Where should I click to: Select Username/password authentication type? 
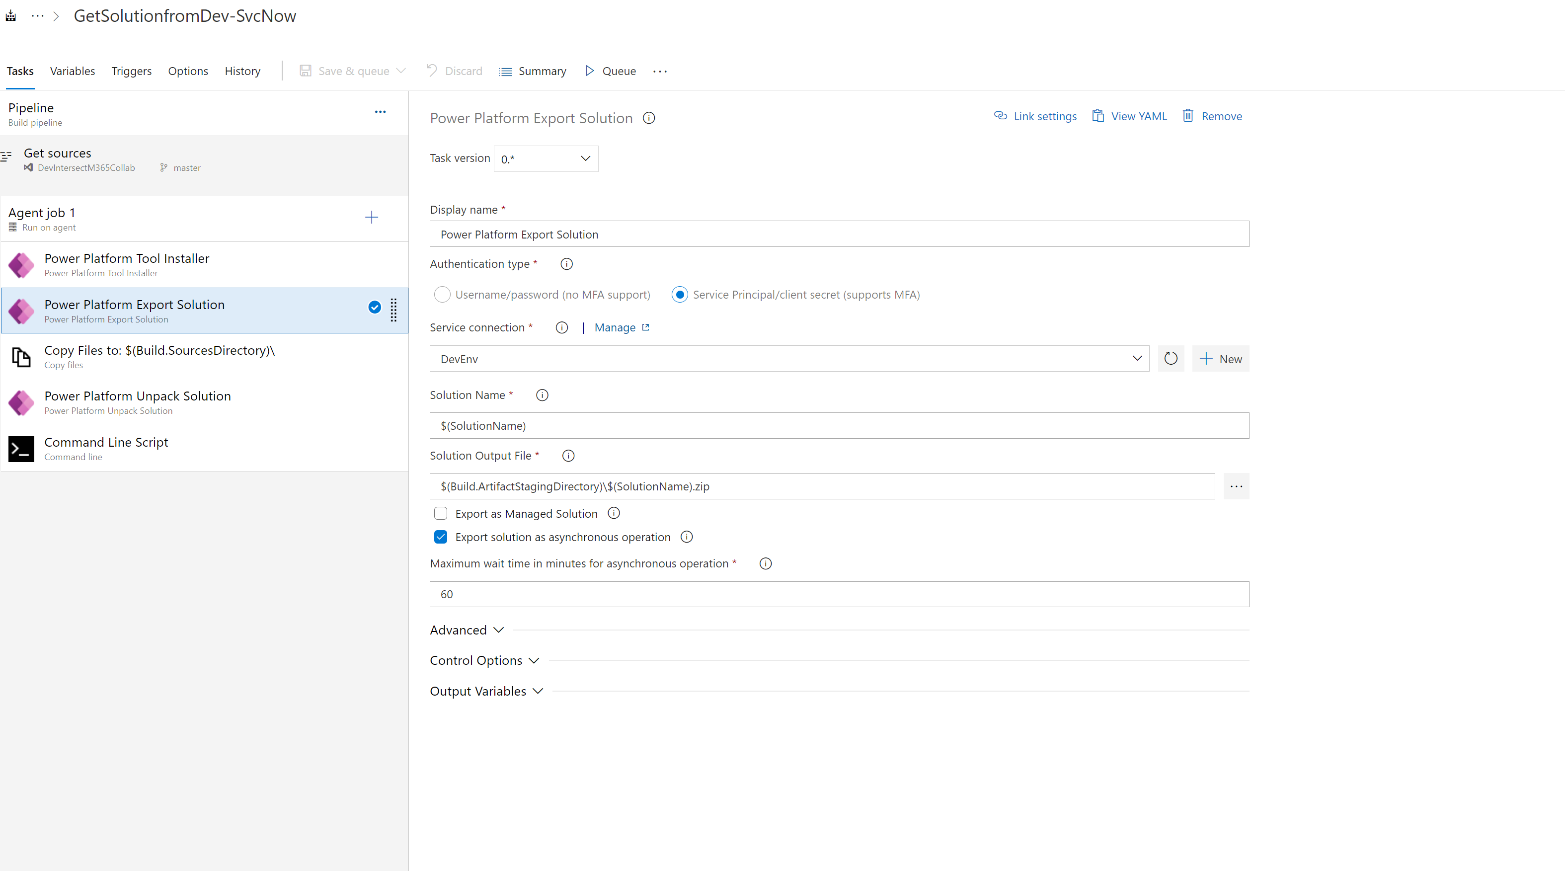click(x=442, y=295)
